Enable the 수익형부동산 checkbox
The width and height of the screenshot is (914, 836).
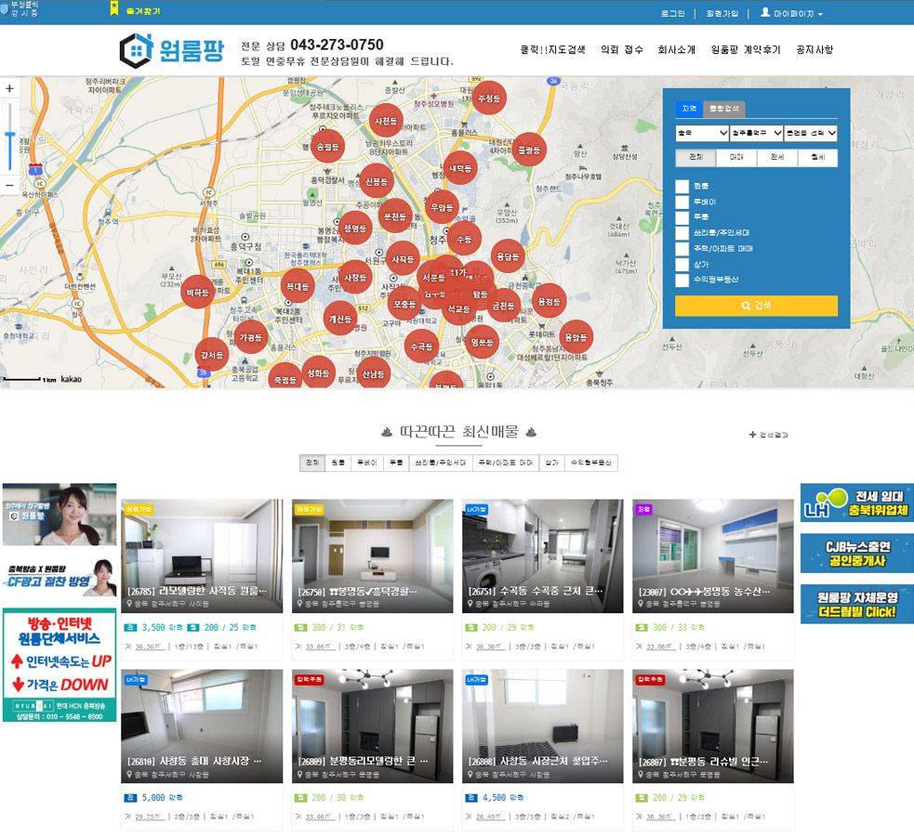[682, 279]
